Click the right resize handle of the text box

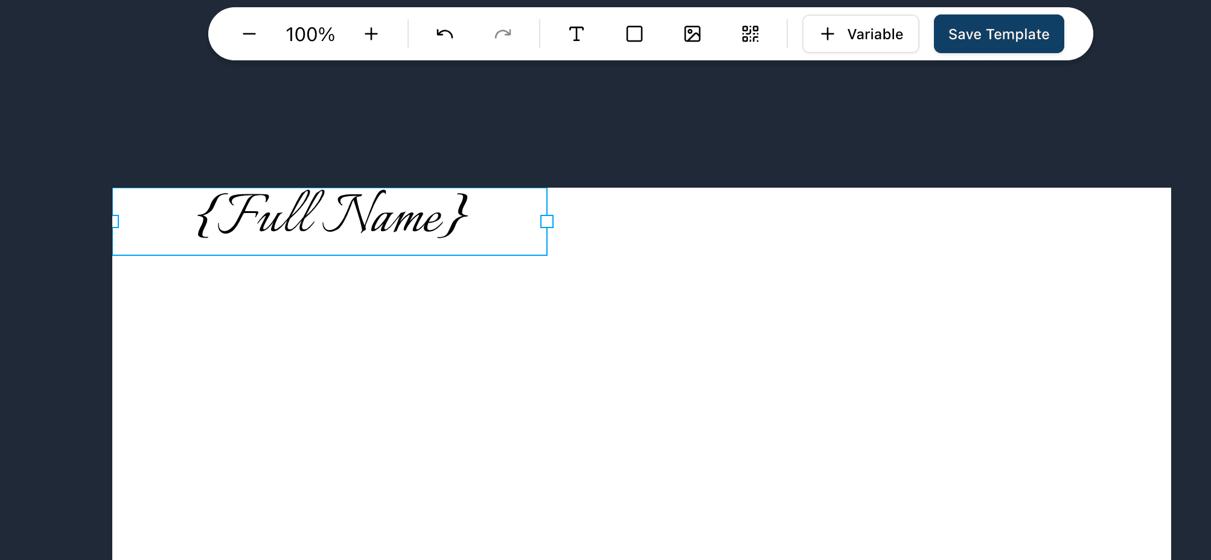tap(548, 221)
